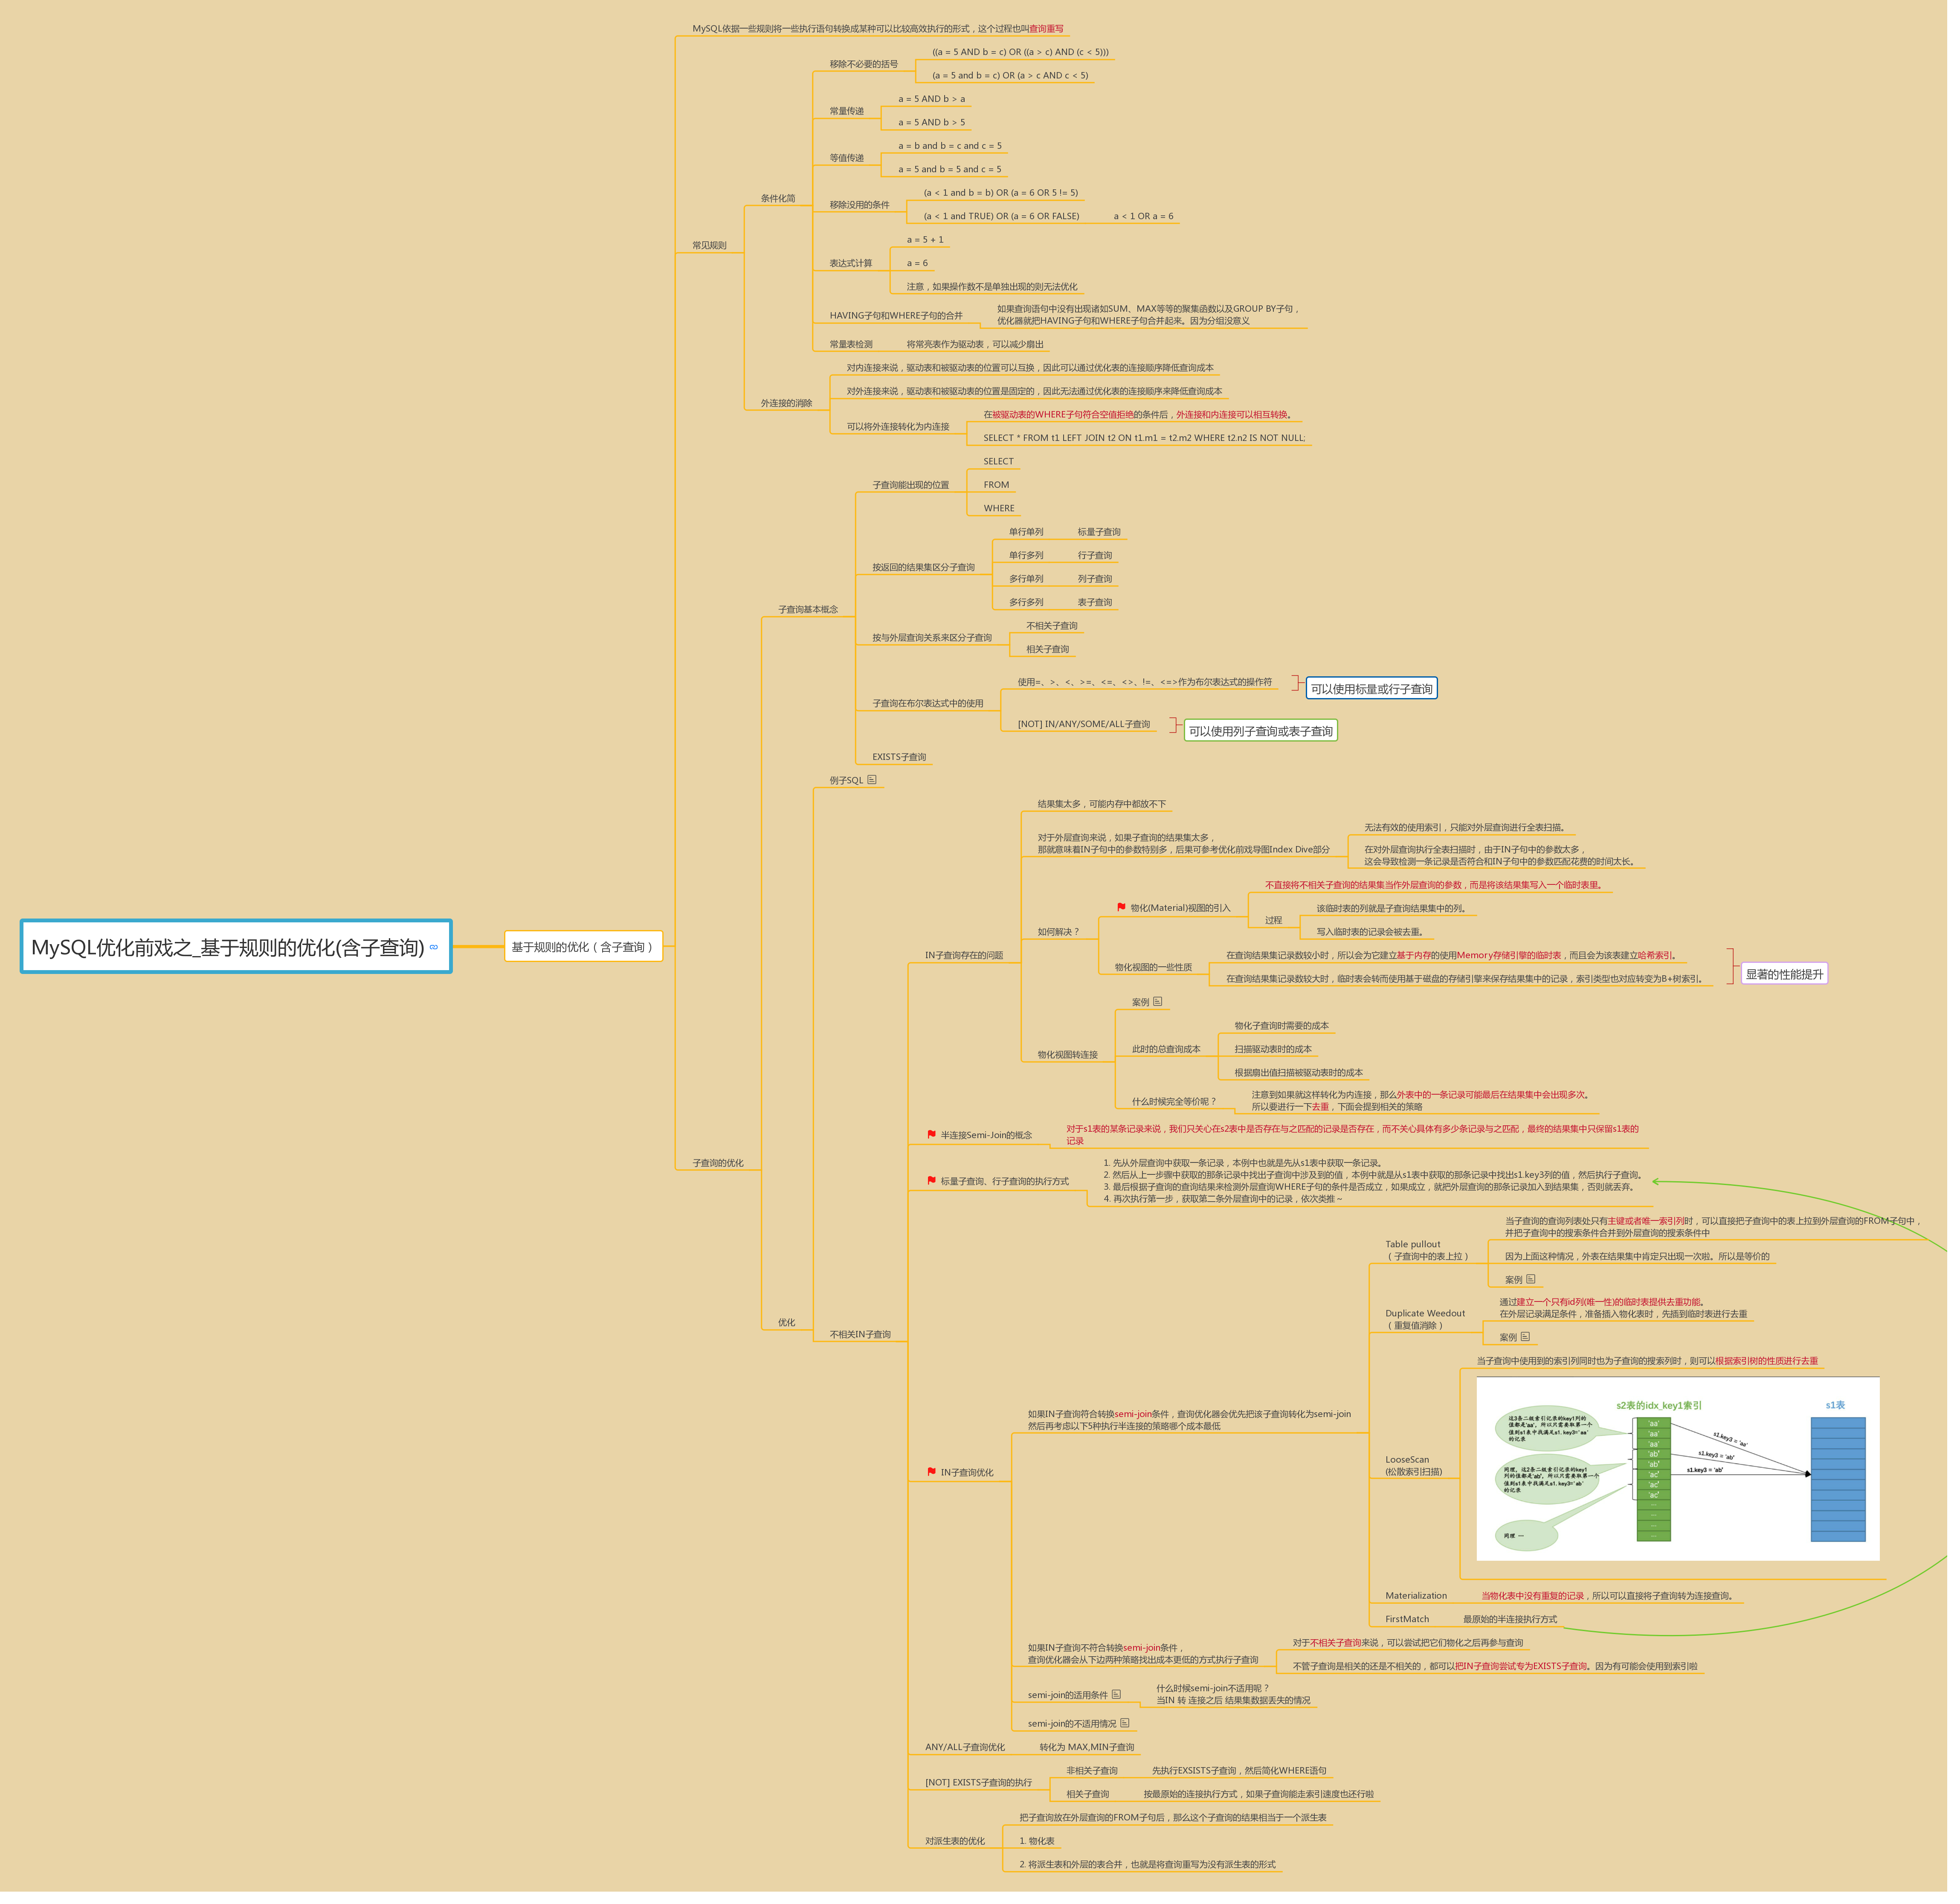Select the 此时的总查询成本 node
Viewport: 1960px width, 1904px height.
1174,1056
